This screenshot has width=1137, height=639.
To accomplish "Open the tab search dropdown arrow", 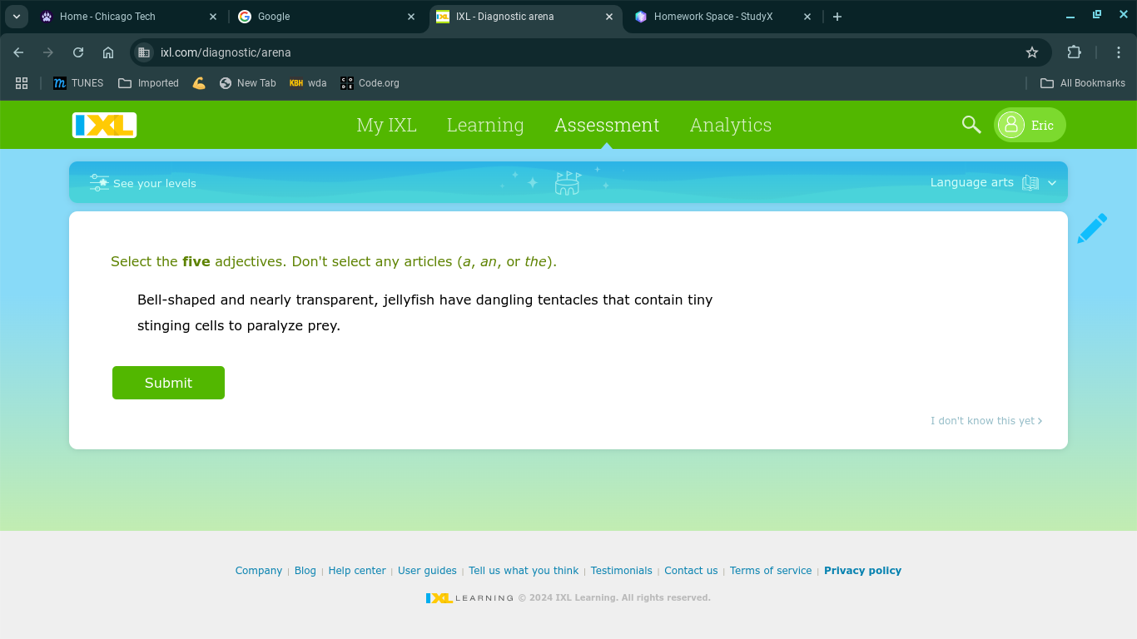I will [17, 17].
